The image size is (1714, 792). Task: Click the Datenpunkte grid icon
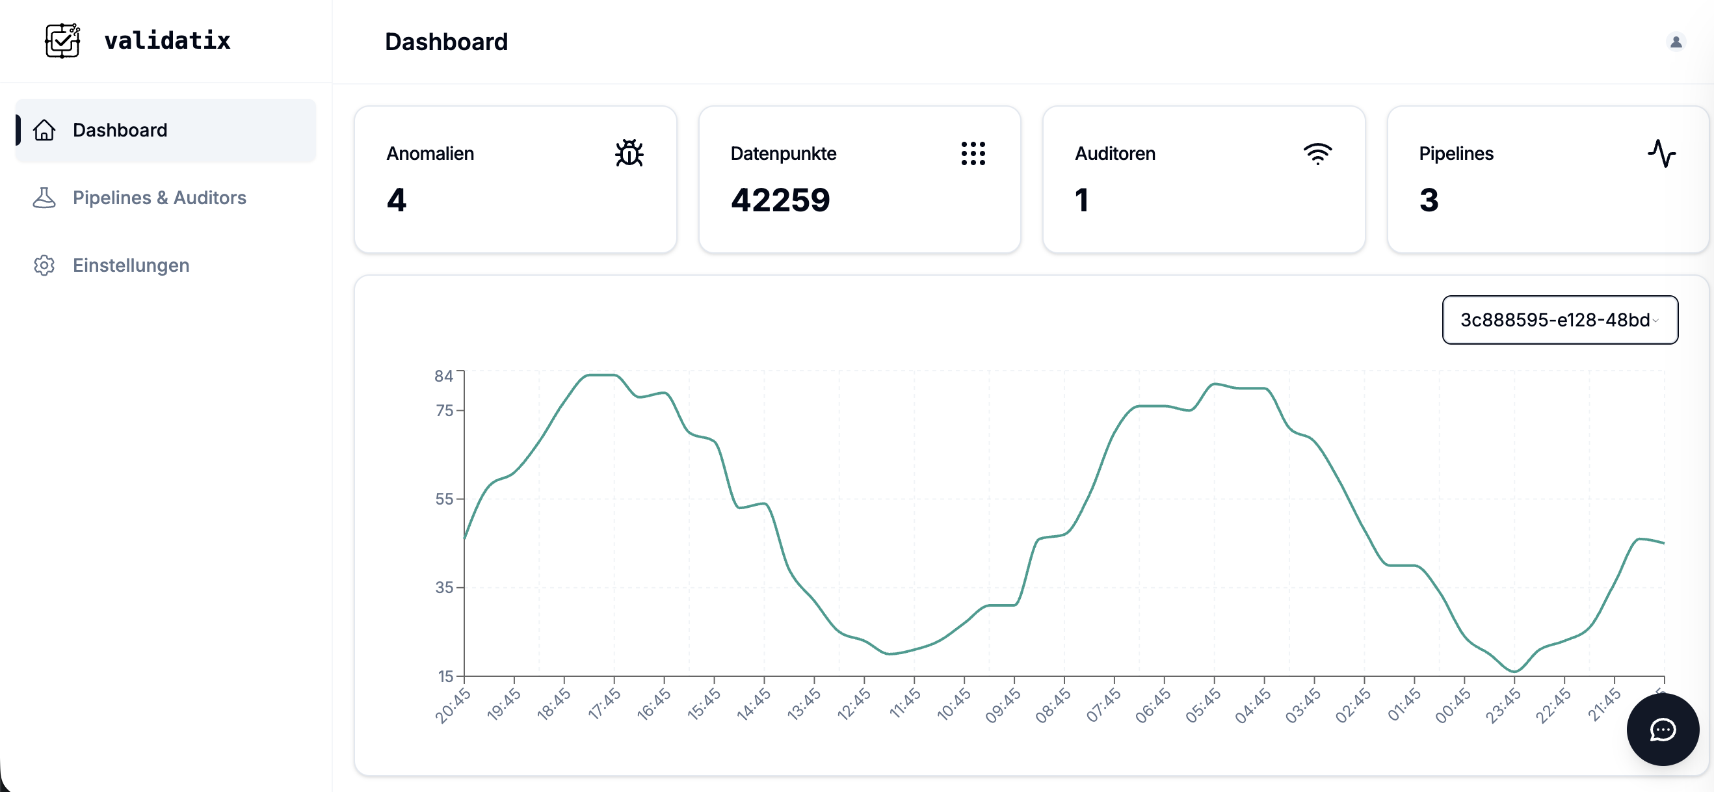point(973,152)
